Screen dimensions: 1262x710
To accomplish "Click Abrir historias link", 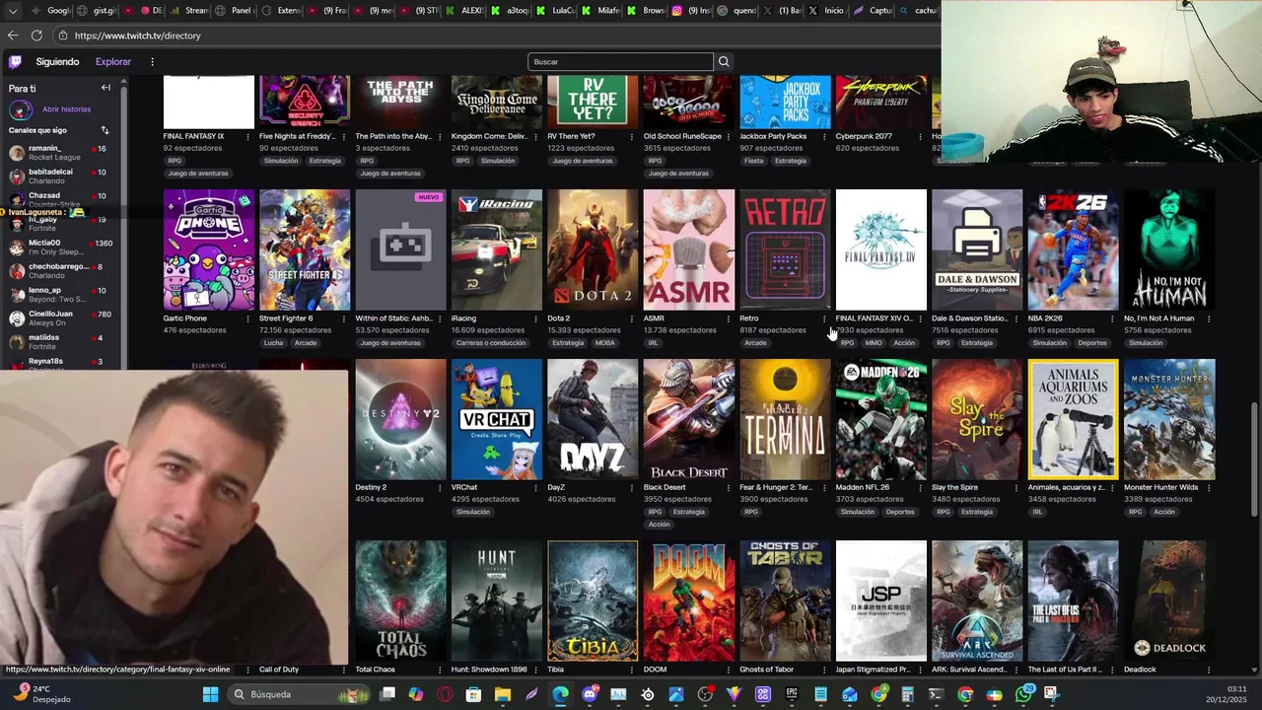I will pos(66,109).
